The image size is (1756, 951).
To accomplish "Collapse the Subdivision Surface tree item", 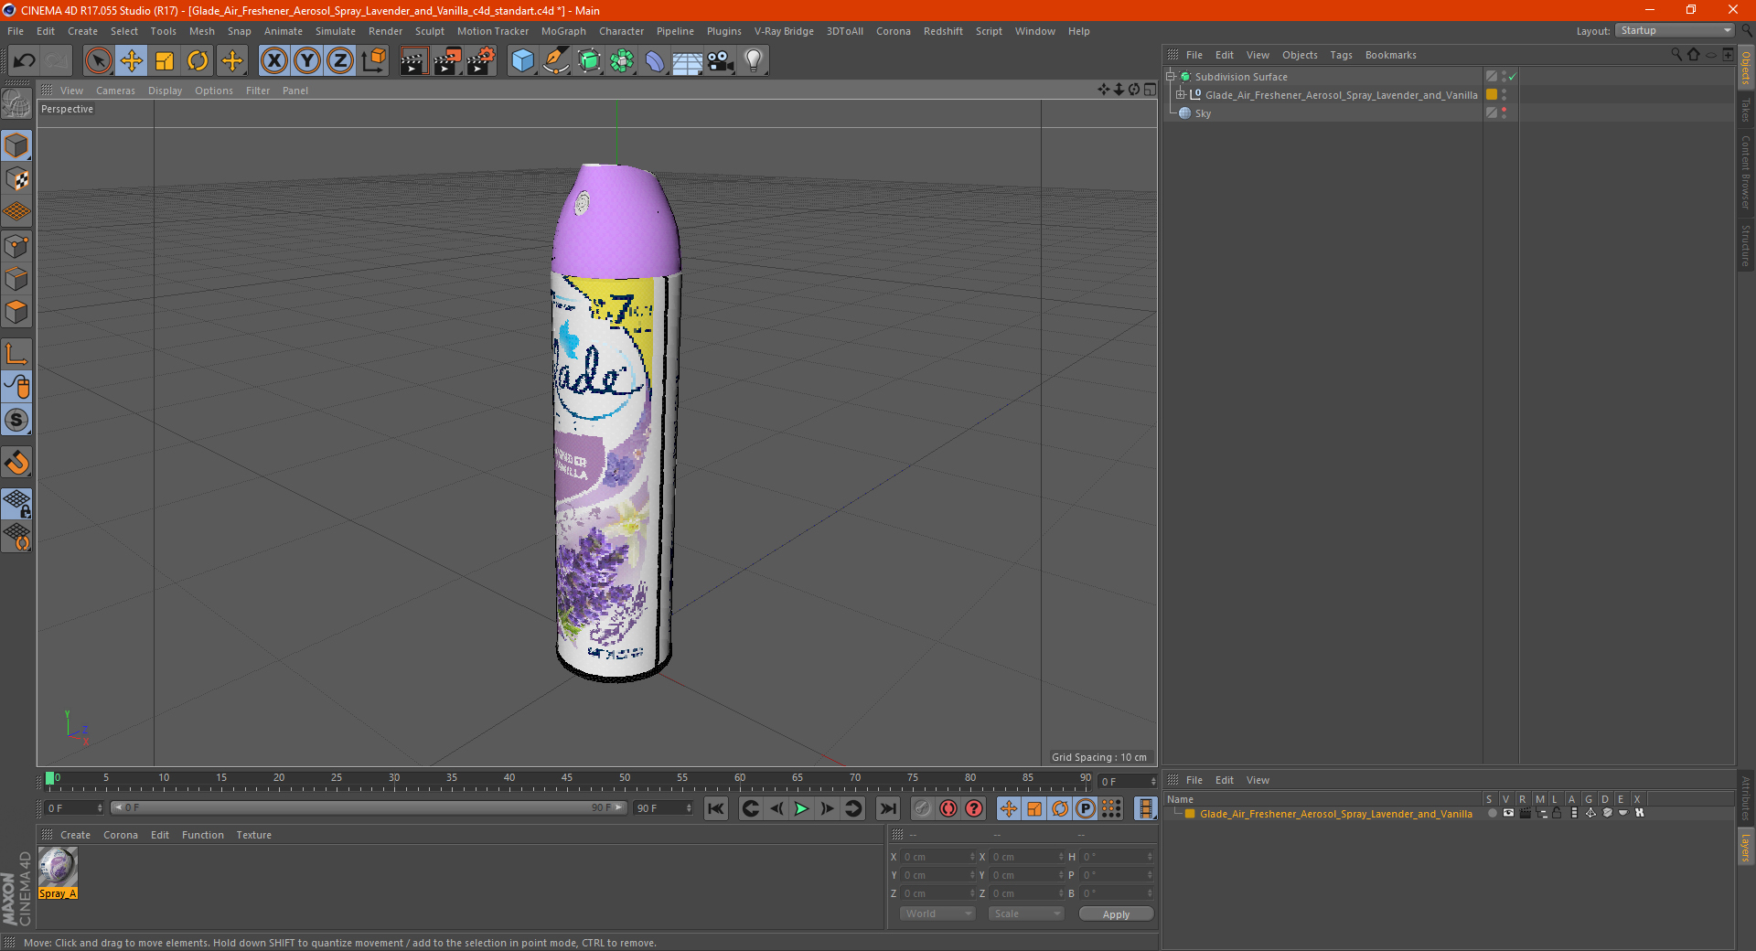I will [1170, 77].
